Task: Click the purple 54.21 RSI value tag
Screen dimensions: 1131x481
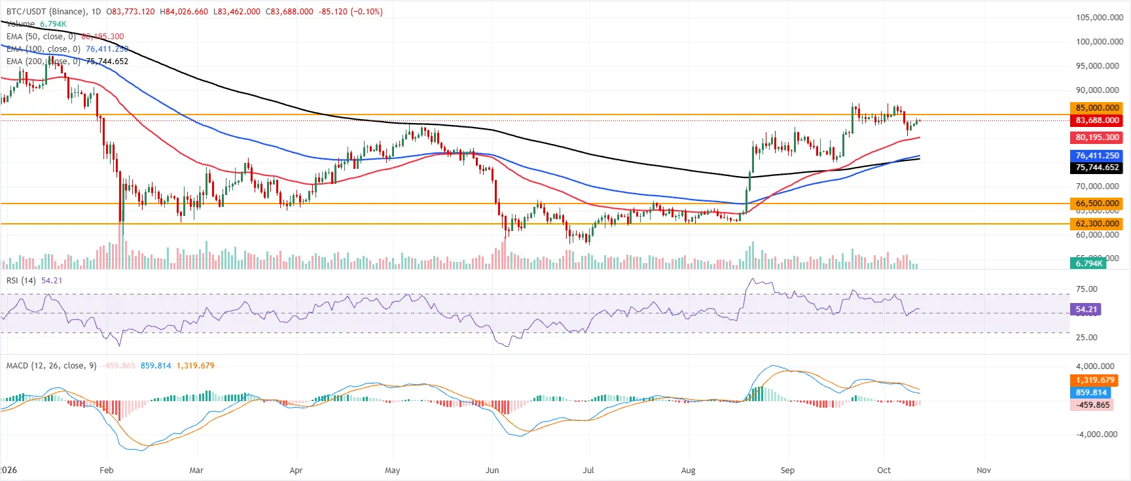Action: (1086, 310)
